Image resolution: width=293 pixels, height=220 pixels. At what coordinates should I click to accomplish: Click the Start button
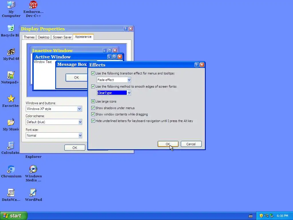click(x=14, y=216)
